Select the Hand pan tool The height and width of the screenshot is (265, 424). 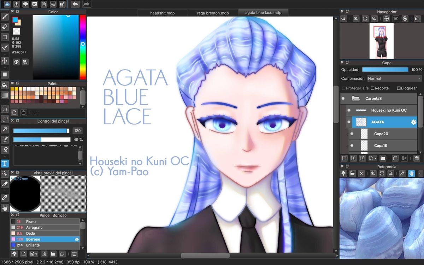coord(5,207)
